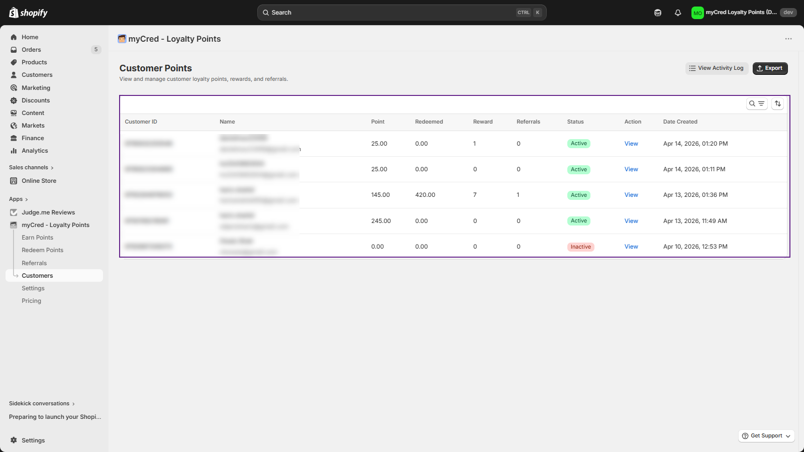The width and height of the screenshot is (804, 452).
Task: Click the Discounts badge icon
Action: click(x=14, y=100)
